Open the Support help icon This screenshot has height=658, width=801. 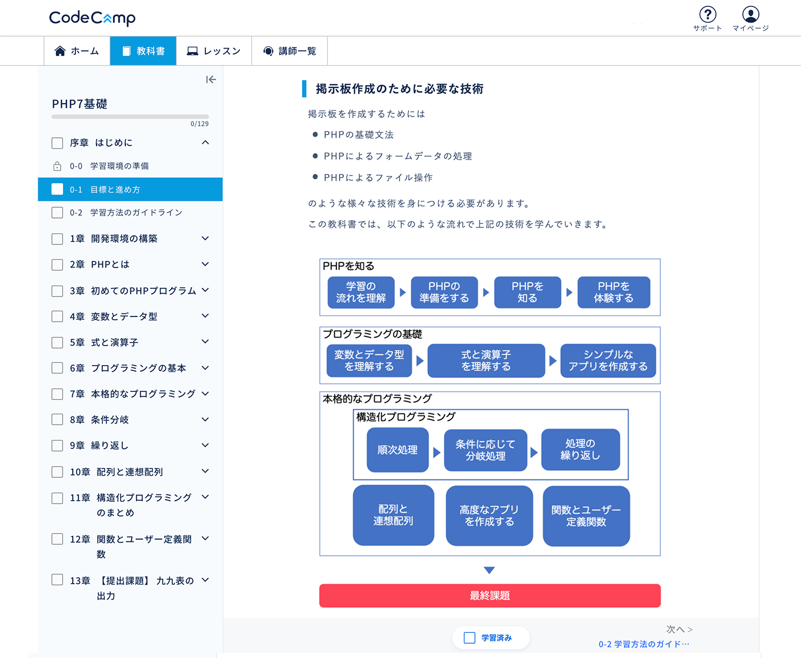click(708, 14)
